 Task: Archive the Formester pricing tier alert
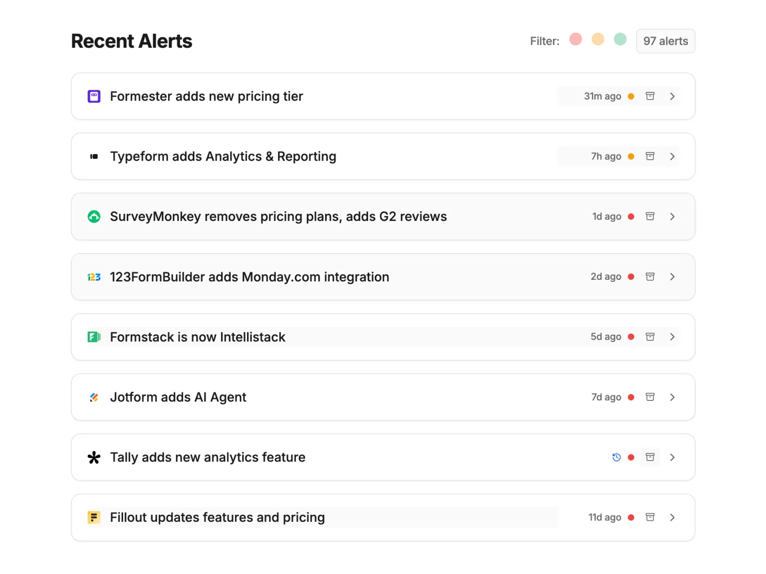[650, 96]
